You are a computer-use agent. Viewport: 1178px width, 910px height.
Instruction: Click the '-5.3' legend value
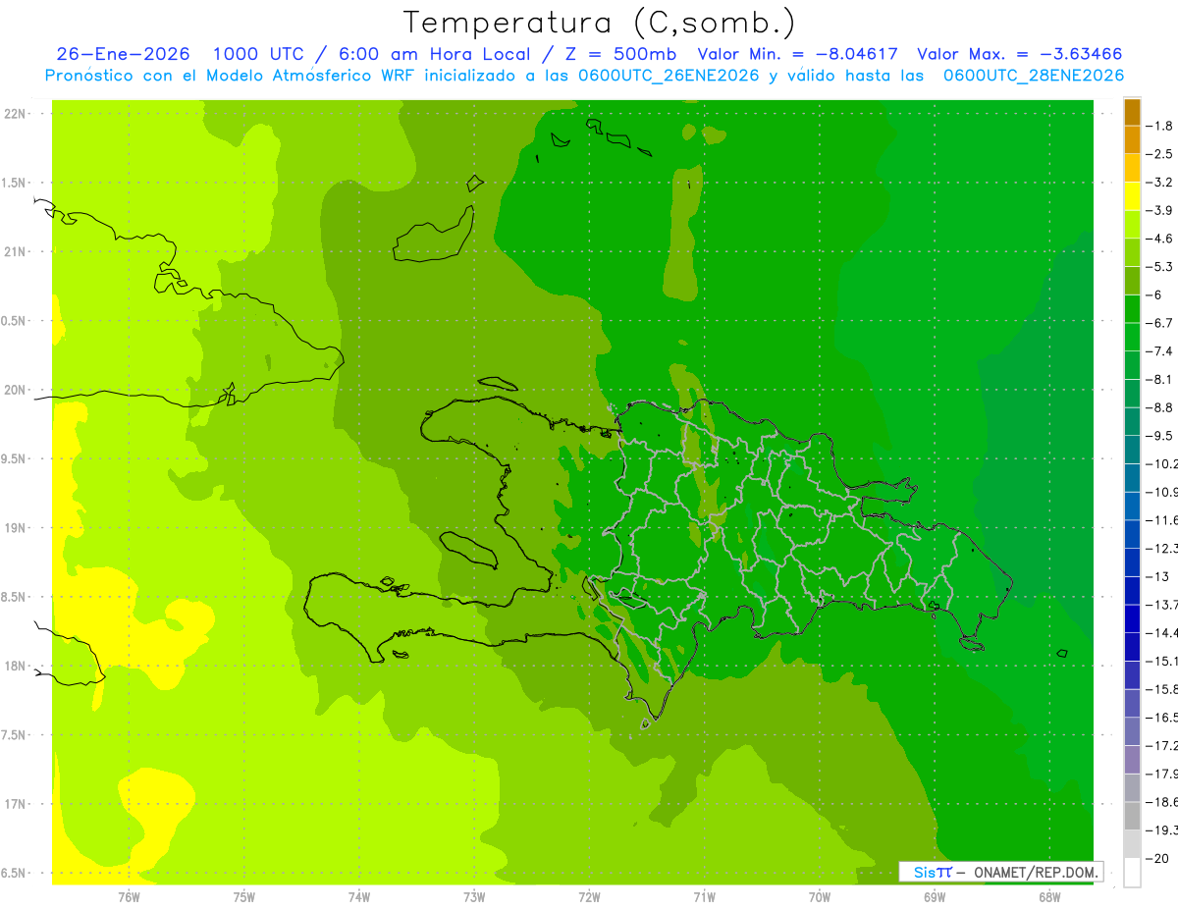click(x=1159, y=267)
